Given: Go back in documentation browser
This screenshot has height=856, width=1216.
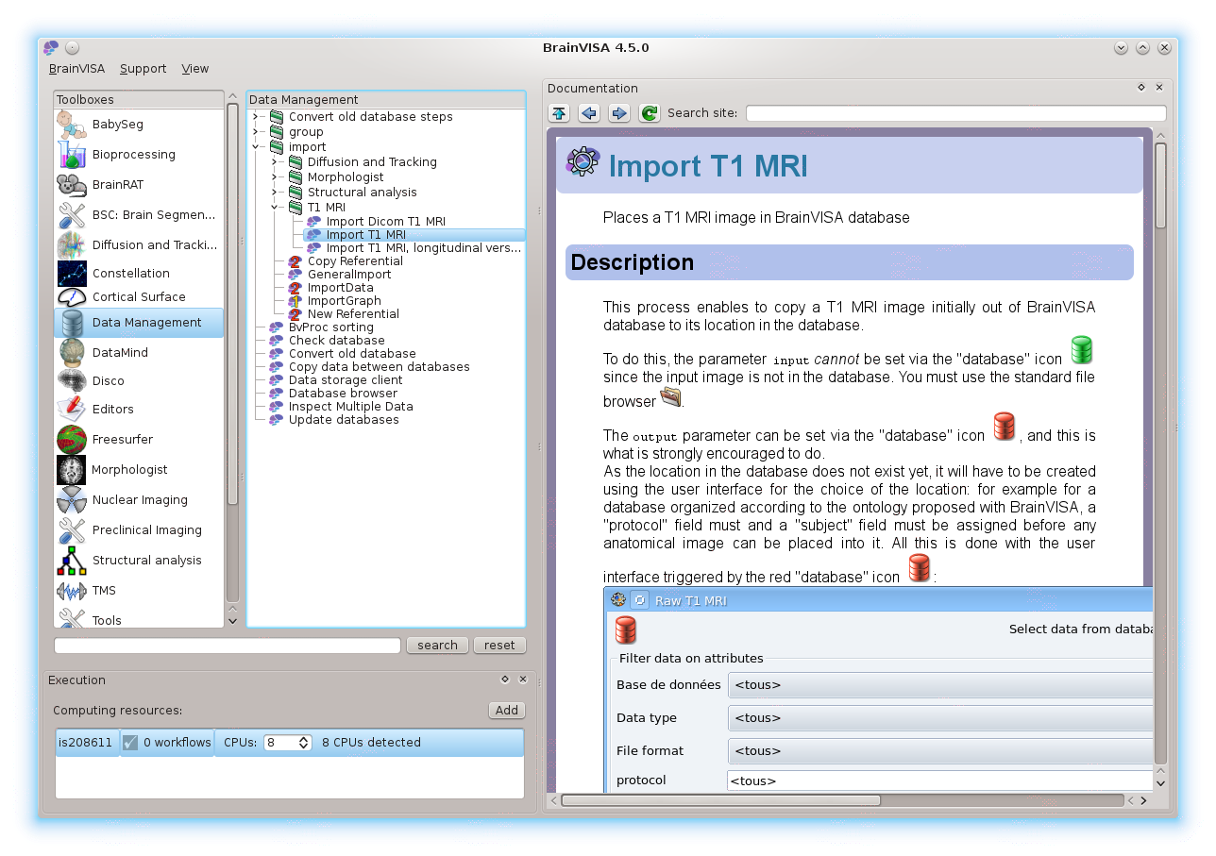Looking at the screenshot, I should coord(589,113).
